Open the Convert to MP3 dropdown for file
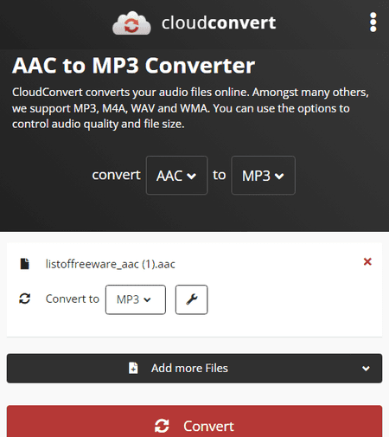 click(x=136, y=299)
